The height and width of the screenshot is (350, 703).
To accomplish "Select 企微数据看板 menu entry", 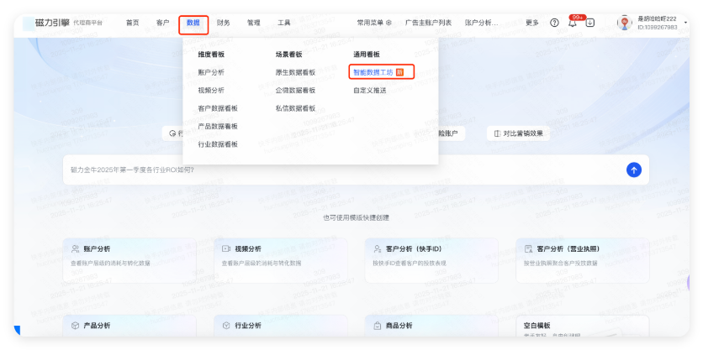I will pyautogui.click(x=295, y=91).
